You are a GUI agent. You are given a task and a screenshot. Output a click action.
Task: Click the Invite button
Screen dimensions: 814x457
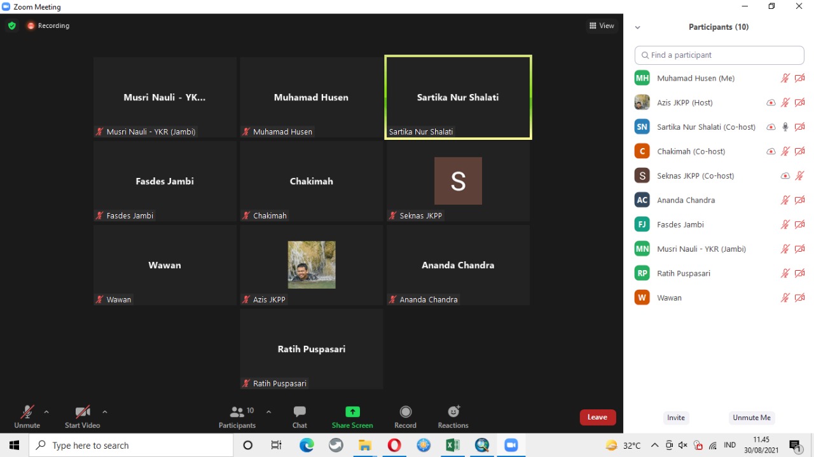point(675,418)
